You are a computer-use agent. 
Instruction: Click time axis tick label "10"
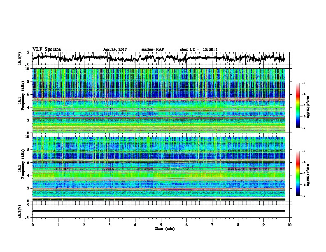(289, 225)
